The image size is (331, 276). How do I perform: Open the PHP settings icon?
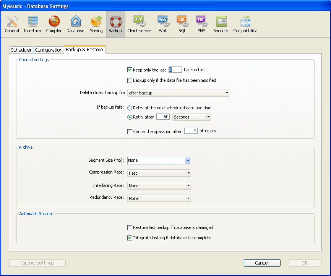(x=201, y=24)
